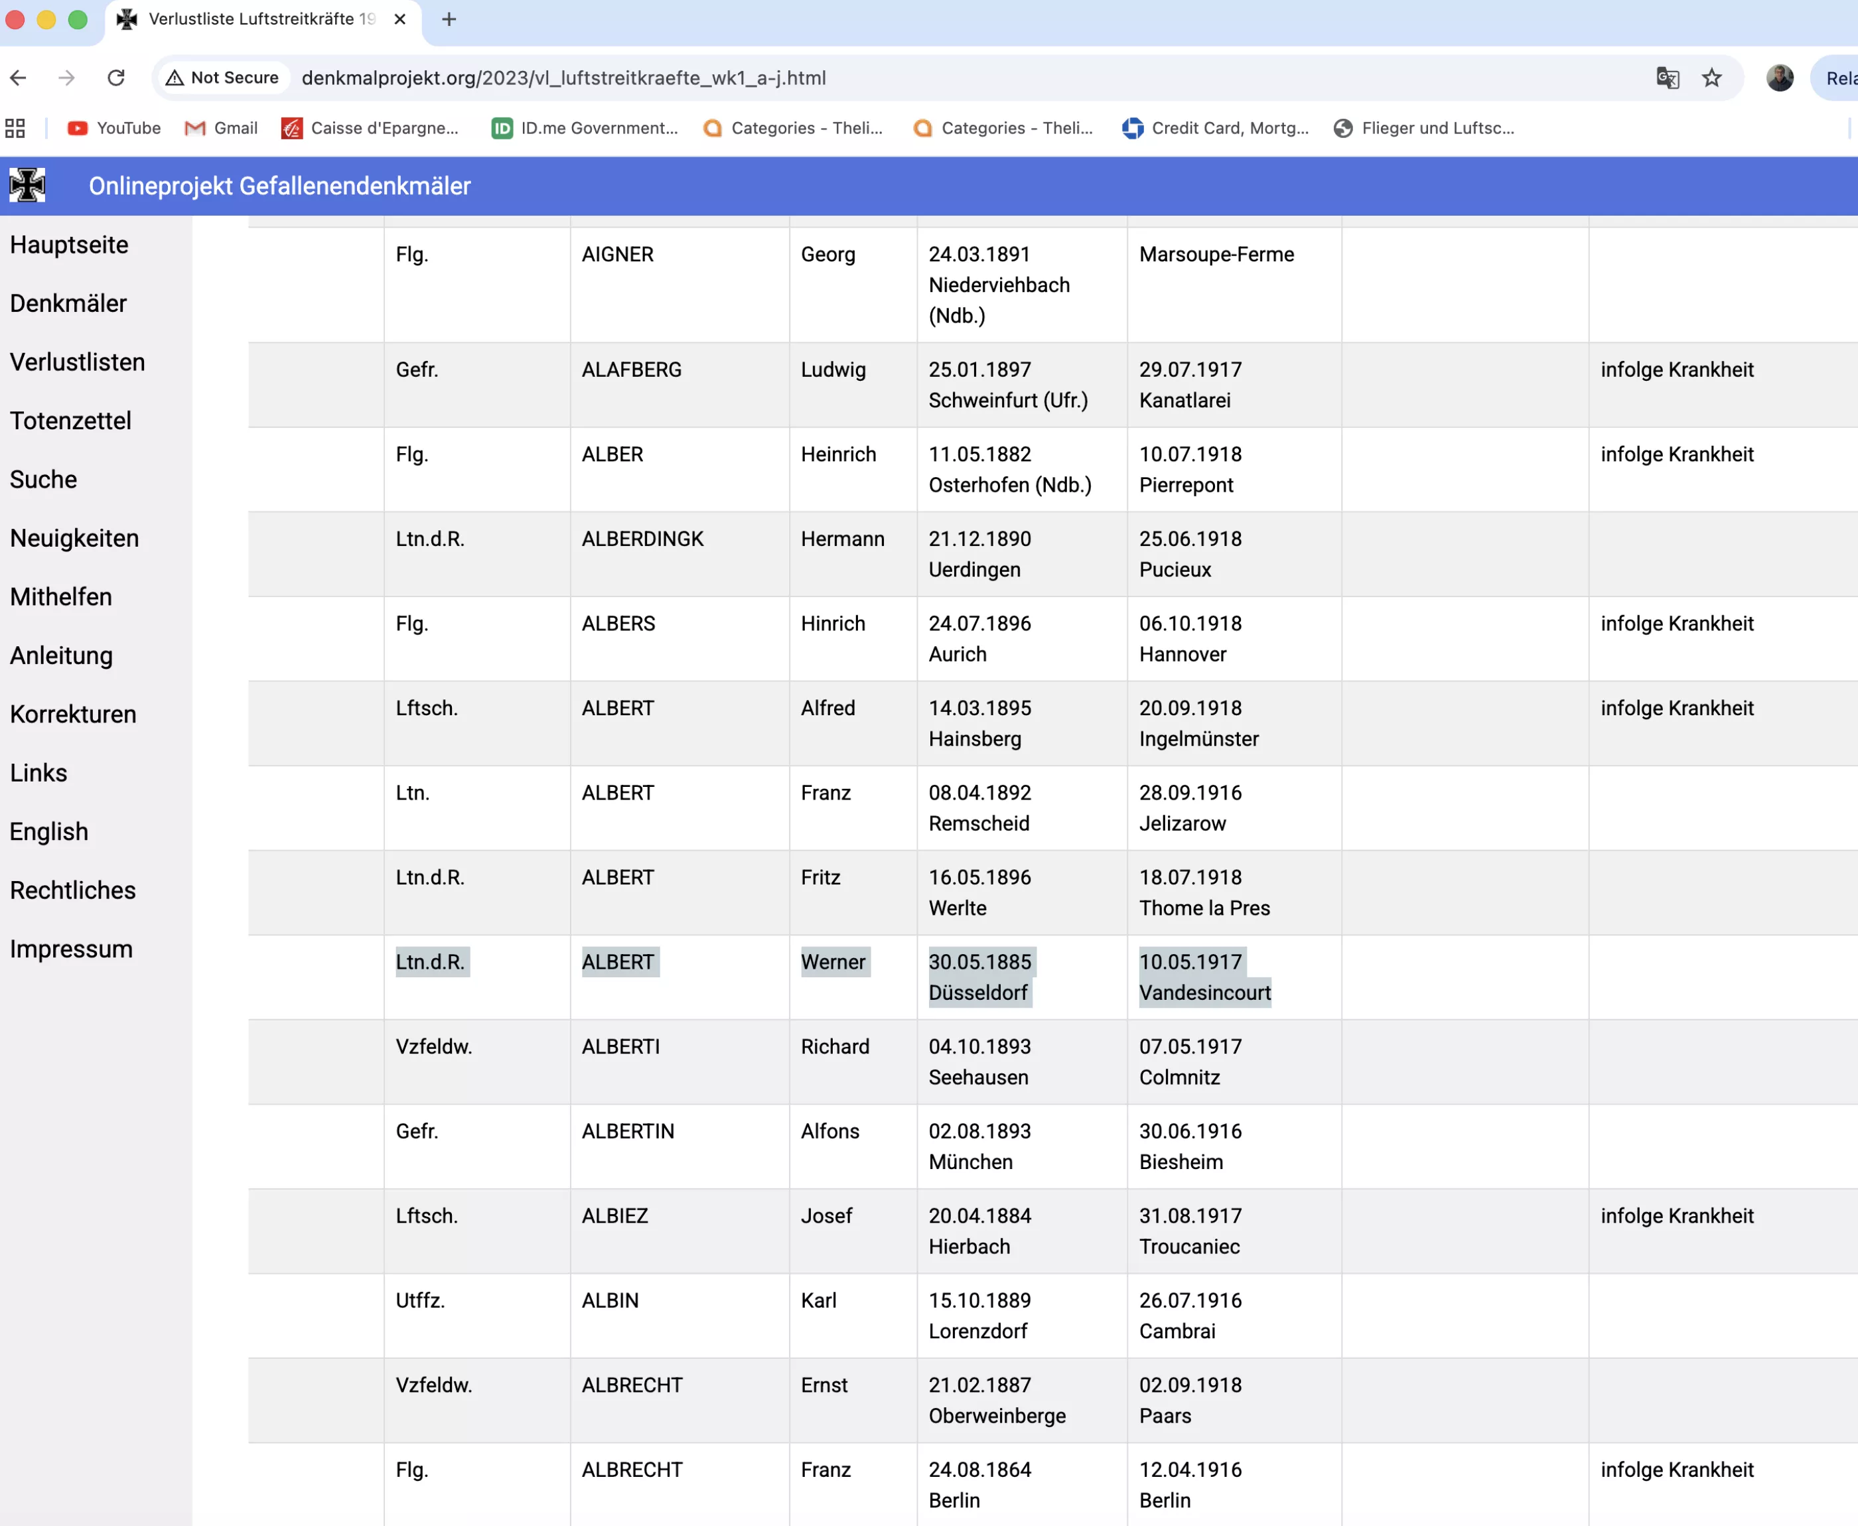Click the address bar URL field

[879, 78]
